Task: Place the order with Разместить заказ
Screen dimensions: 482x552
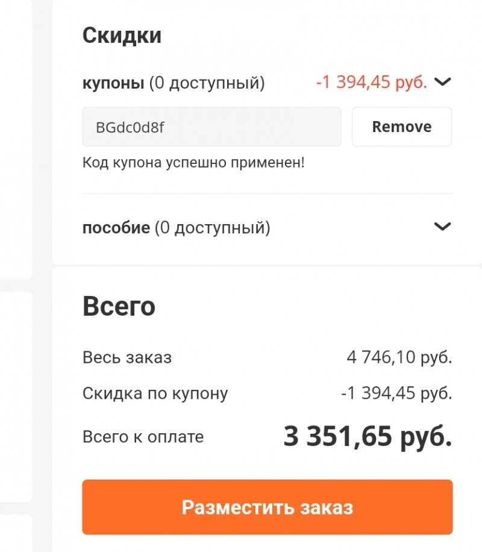Action: tap(268, 507)
